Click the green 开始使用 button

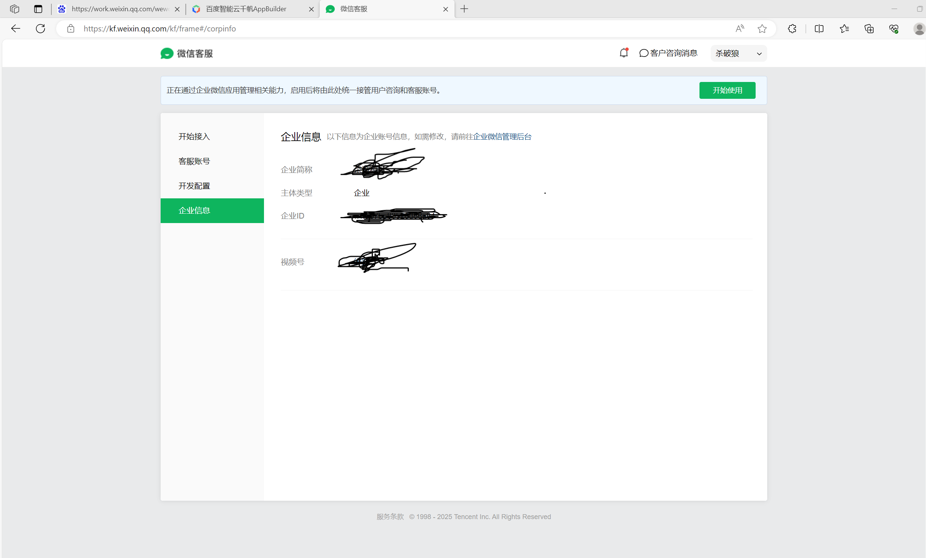[x=727, y=90]
